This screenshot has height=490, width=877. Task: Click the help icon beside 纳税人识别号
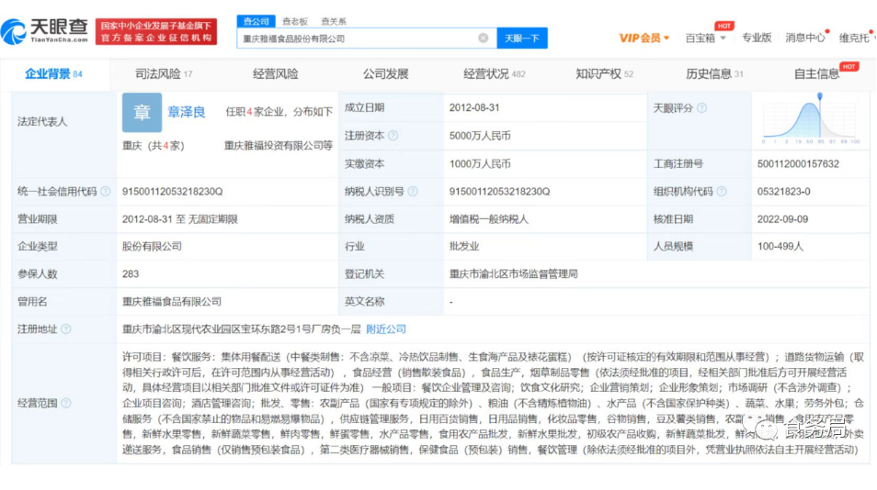[x=412, y=192]
